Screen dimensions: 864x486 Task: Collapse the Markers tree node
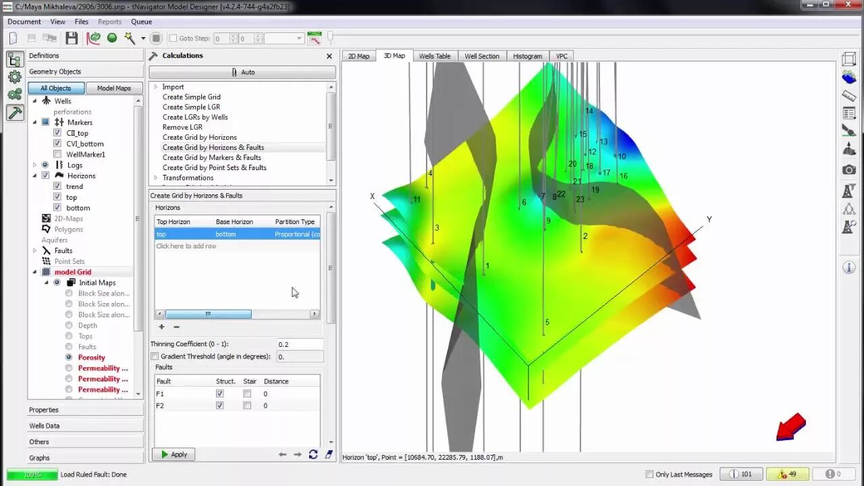(x=35, y=122)
